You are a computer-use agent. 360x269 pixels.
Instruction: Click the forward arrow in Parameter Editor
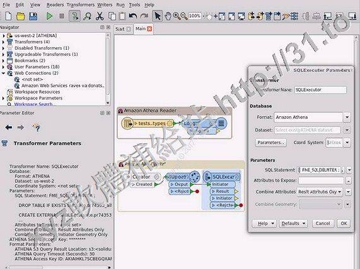coord(21,128)
